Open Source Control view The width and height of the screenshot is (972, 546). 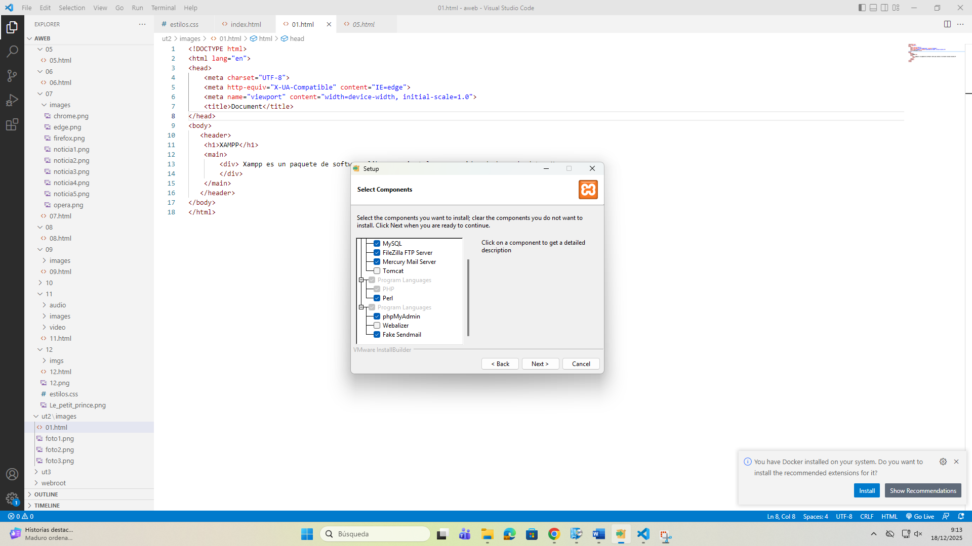coord(12,75)
